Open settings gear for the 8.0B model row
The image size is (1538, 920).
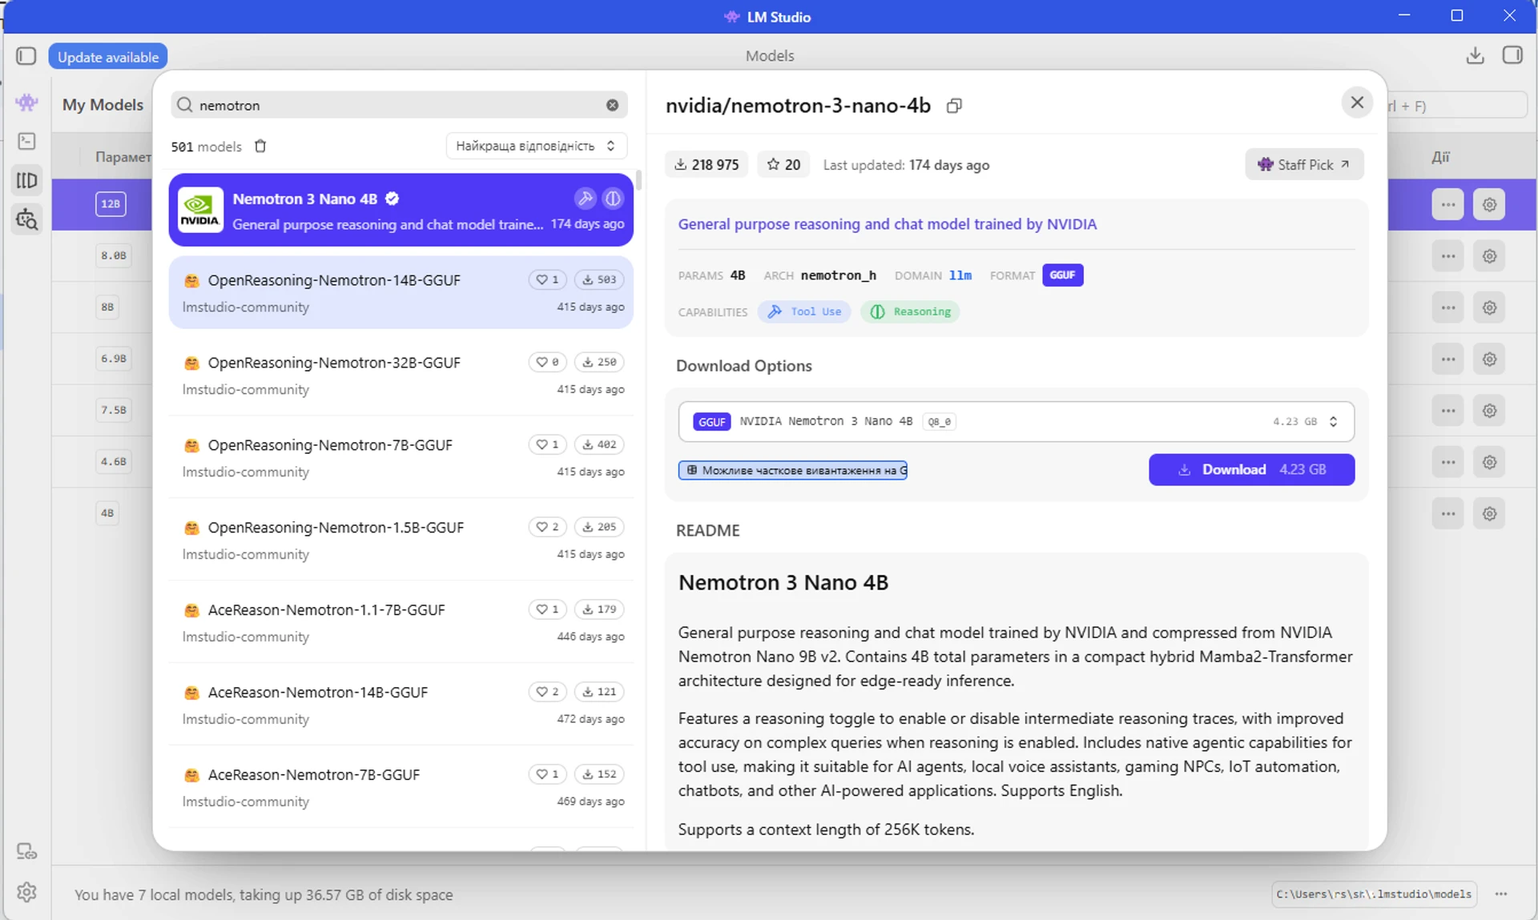click(1489, 256)
